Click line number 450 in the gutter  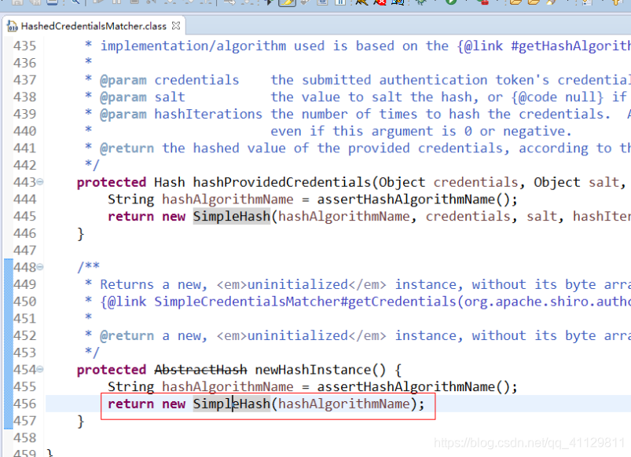point(24,302)
